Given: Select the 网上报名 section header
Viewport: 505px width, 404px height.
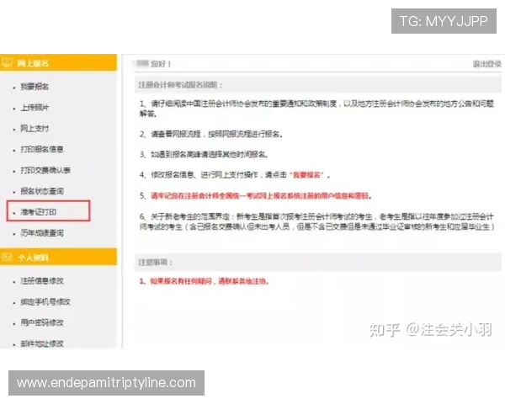Looking at the screenshot, I should pos(58,62).
